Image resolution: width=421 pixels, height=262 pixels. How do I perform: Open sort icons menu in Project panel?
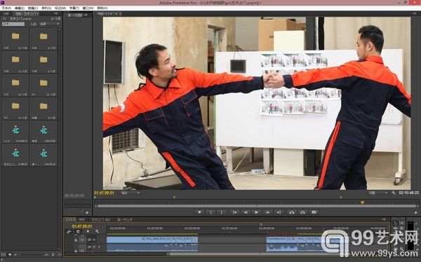[53, 254]
